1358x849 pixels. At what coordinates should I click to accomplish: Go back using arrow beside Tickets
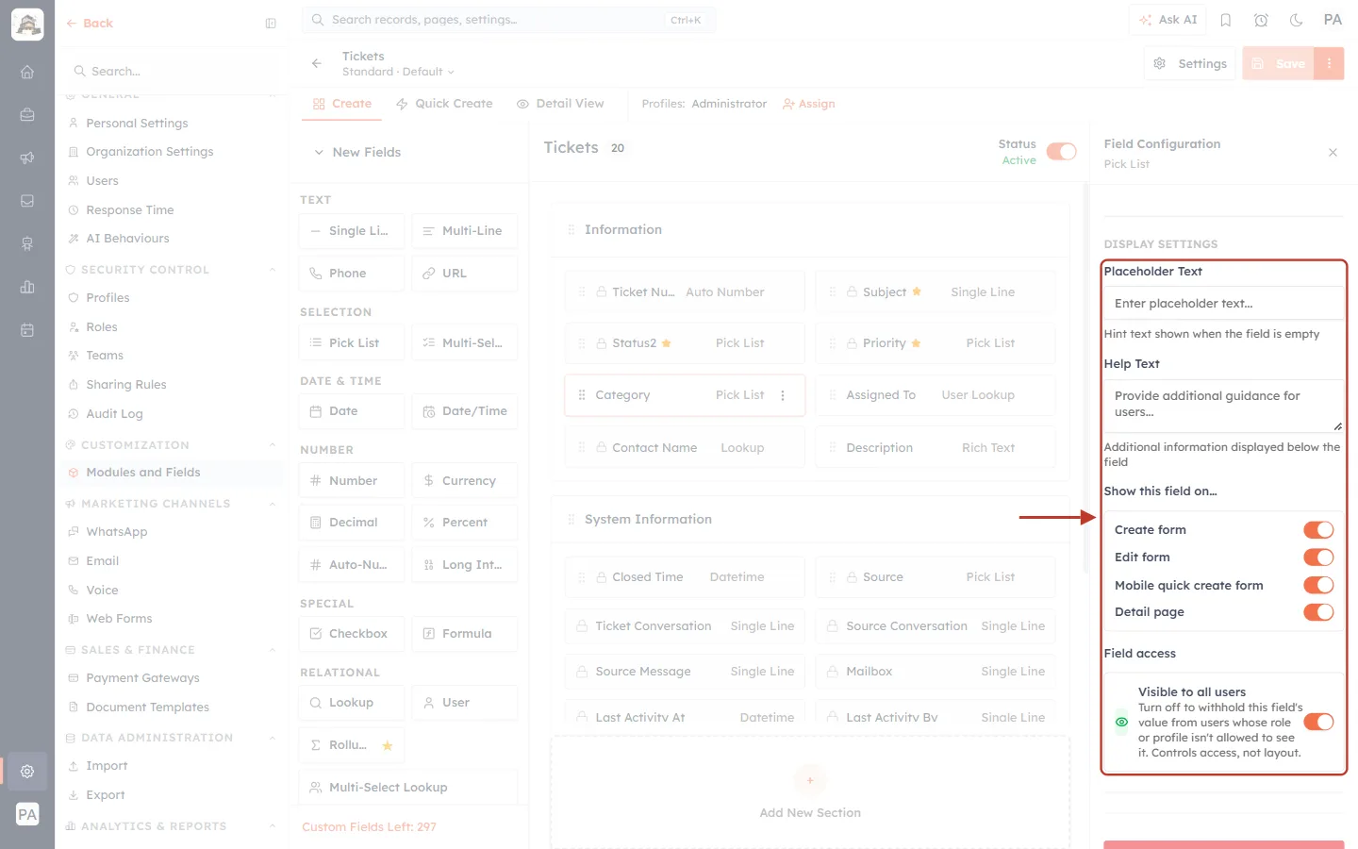pos(317,63)
